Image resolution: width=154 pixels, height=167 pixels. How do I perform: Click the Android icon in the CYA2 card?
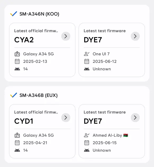click(17, 69)
